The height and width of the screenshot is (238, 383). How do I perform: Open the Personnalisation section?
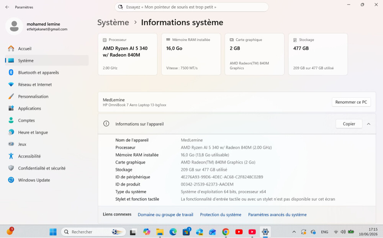[46, 96]
